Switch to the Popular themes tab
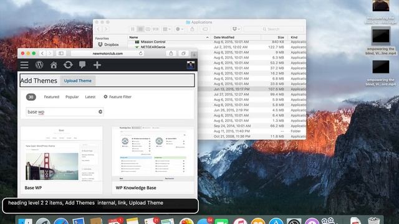Viewport: 399px width, 224px height. coord(72,97)
